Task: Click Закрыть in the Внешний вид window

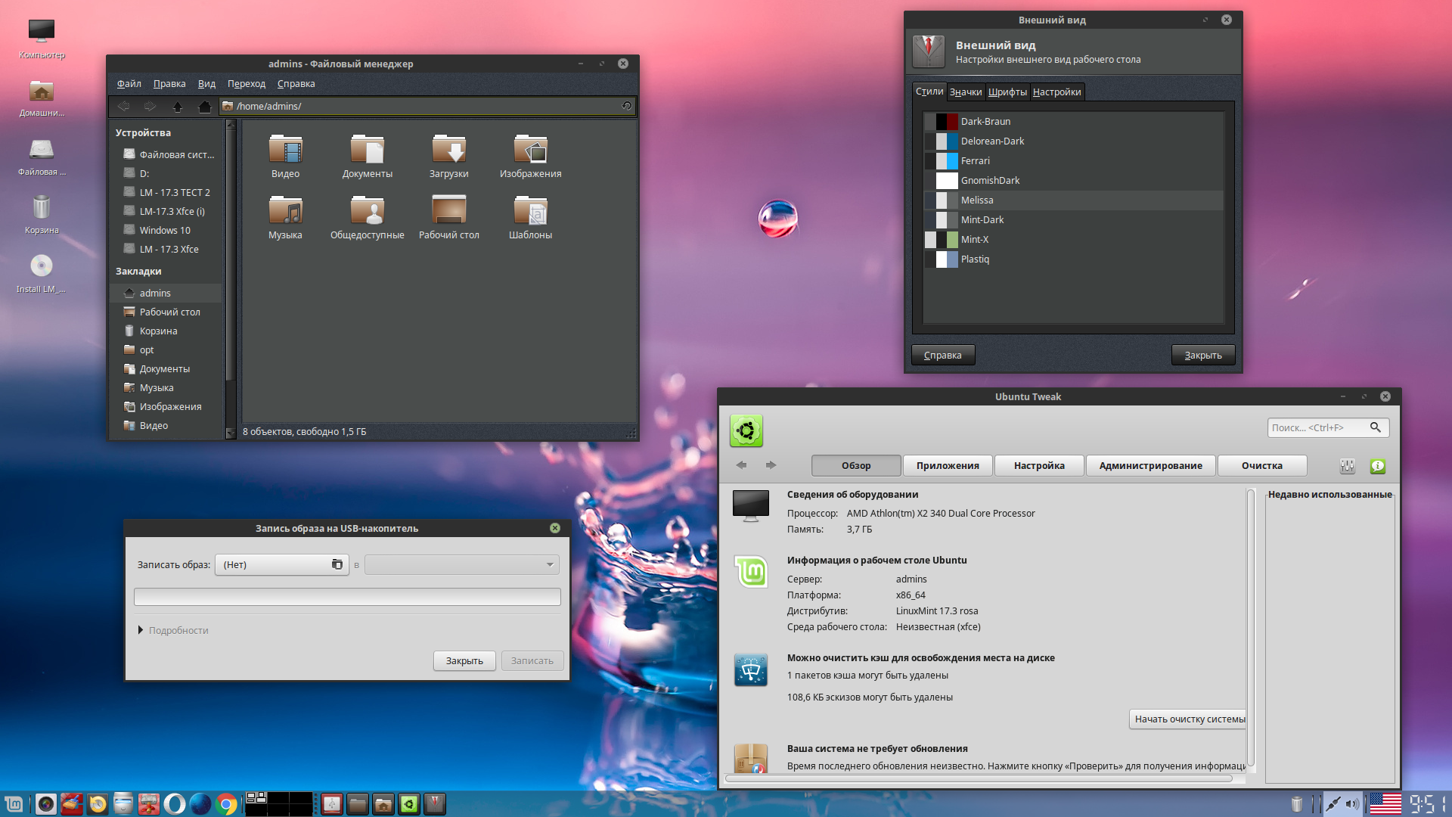Action: pyautogui.click(x=1202, y=354)
